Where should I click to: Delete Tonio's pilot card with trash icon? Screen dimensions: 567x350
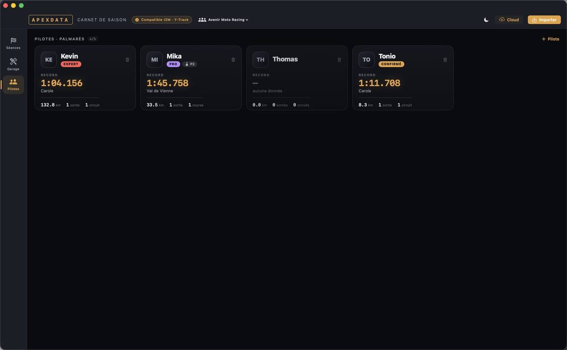click(445, 60)
